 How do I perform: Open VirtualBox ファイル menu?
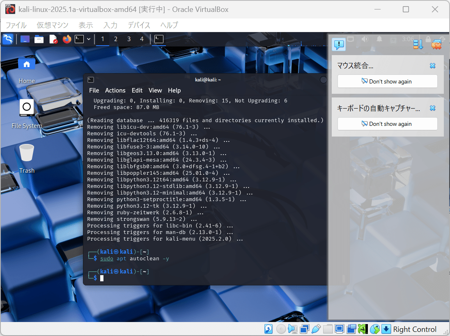click(x=16, y=25)
